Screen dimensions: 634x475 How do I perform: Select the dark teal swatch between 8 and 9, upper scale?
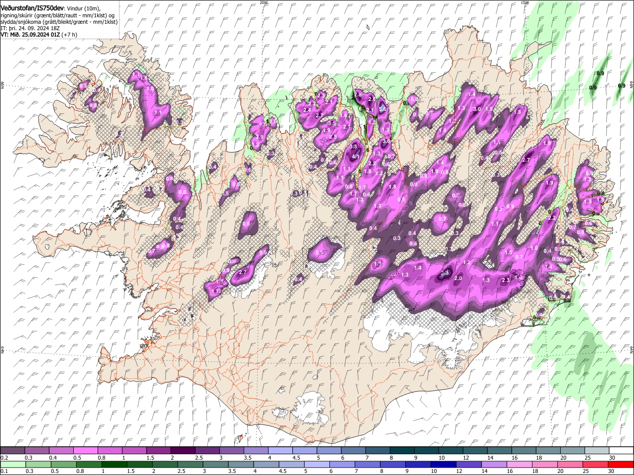[402, 451]
